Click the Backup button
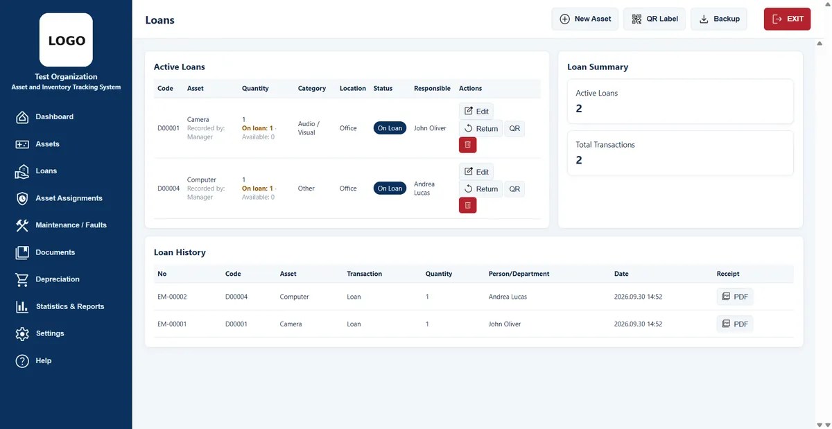Image resolution: width=832 pixels, height=429 pixels. click(x=719, y=19)
